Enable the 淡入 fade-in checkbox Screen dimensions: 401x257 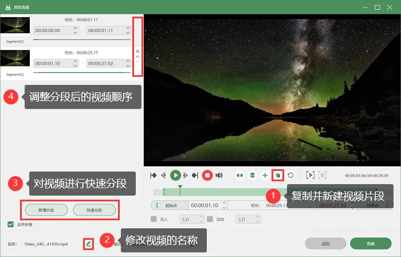pos(154,219)
